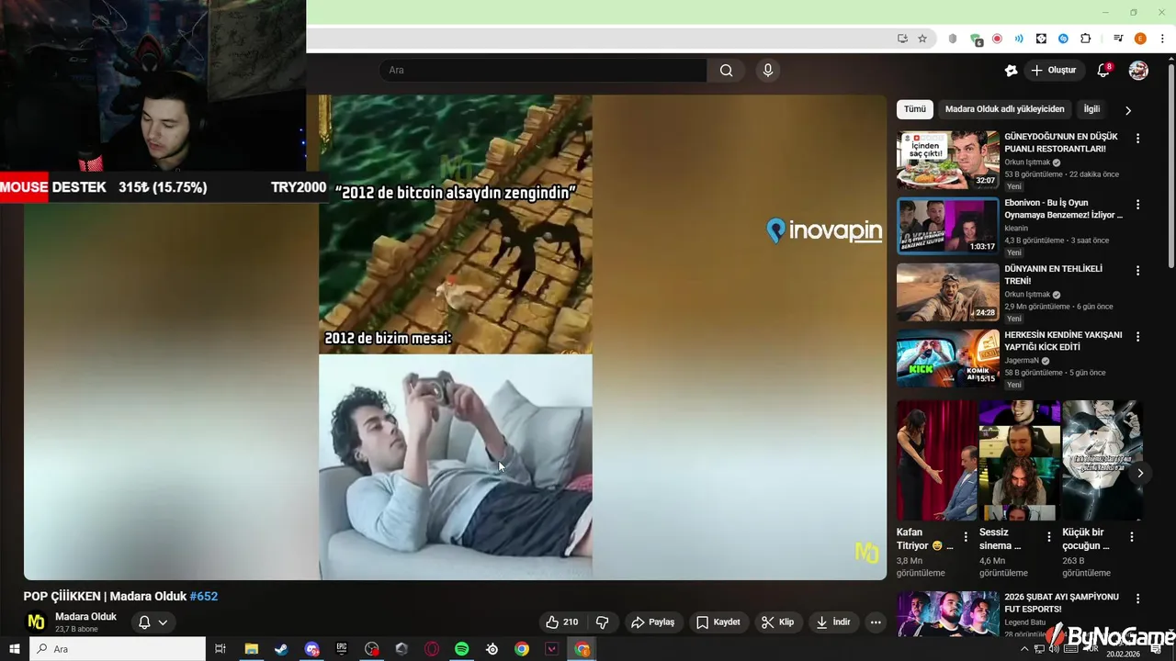Open the GÜNEYDOĞU'NUN EN DÜŞÜK PUANLI video thumbnail
Screen dimensions: 1176x661
pyautogui.click(x=947, y=160)
